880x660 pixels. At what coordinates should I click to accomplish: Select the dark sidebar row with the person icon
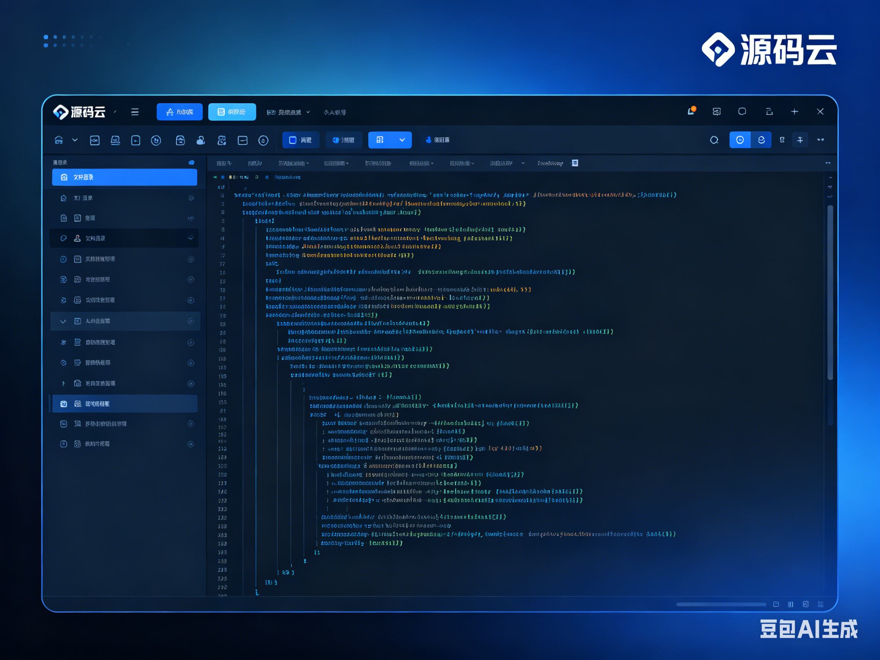[x=124, y=238]
